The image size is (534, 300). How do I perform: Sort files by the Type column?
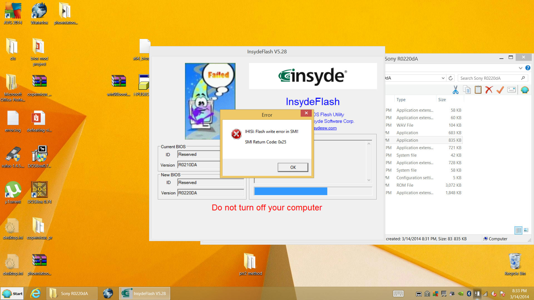click(x=415, y=99)
